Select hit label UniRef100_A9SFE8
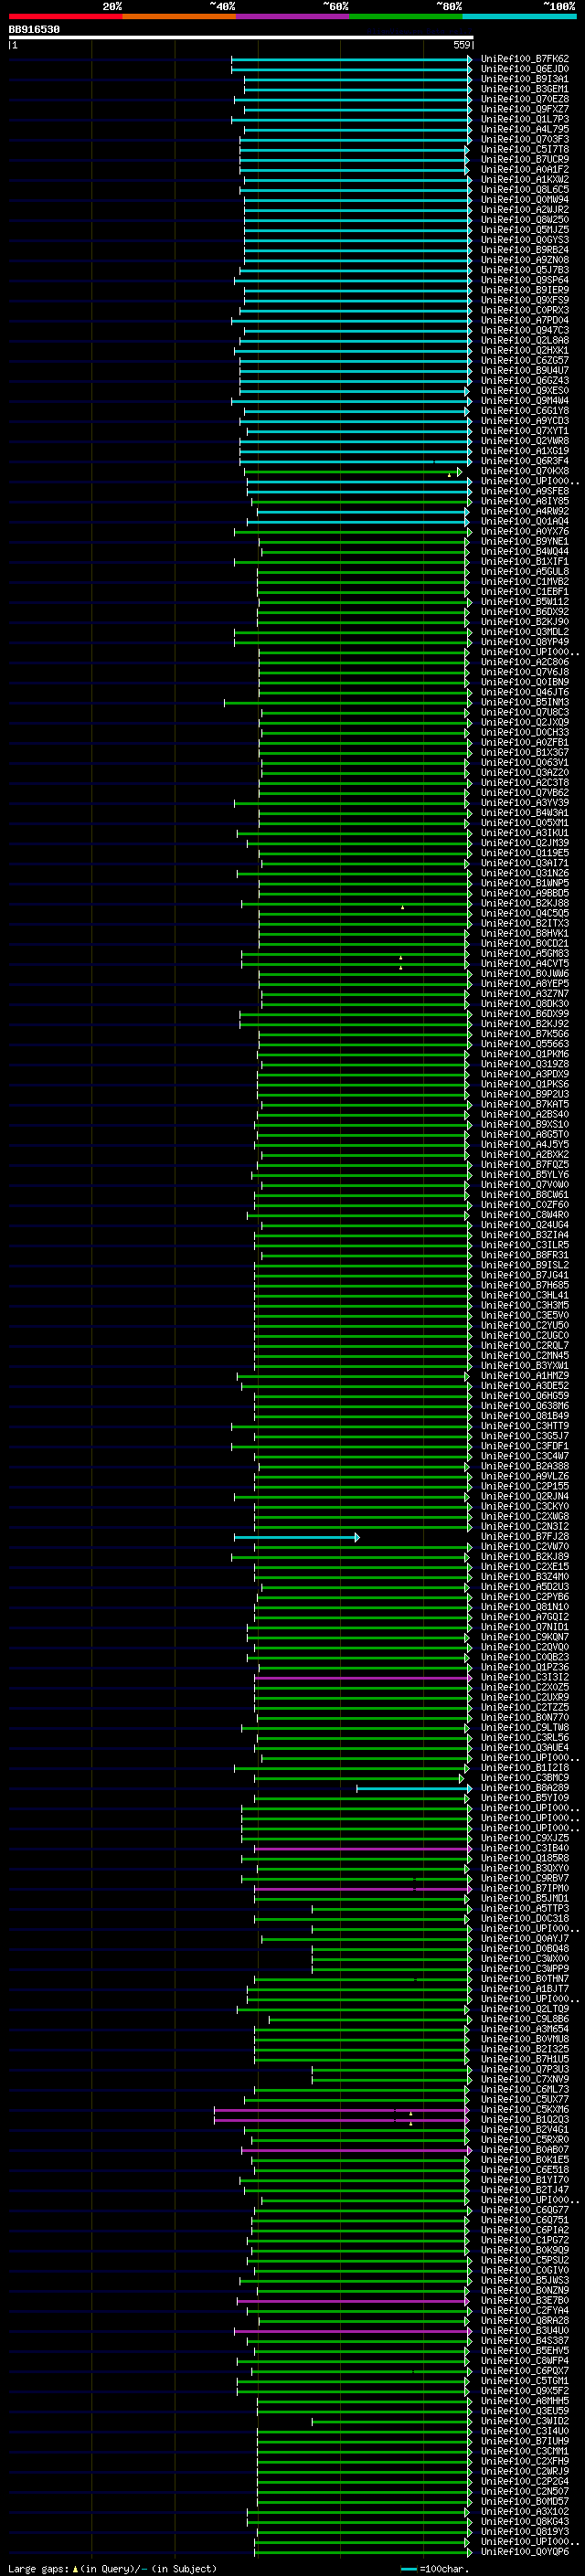This screenshot has height=2576, width=585. pos(525,492)
